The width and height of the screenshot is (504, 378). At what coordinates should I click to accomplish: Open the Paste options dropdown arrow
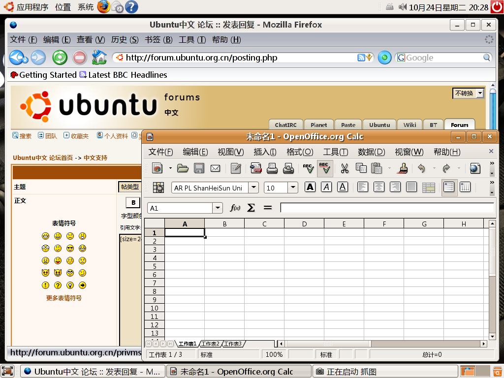tap(390, 168)
